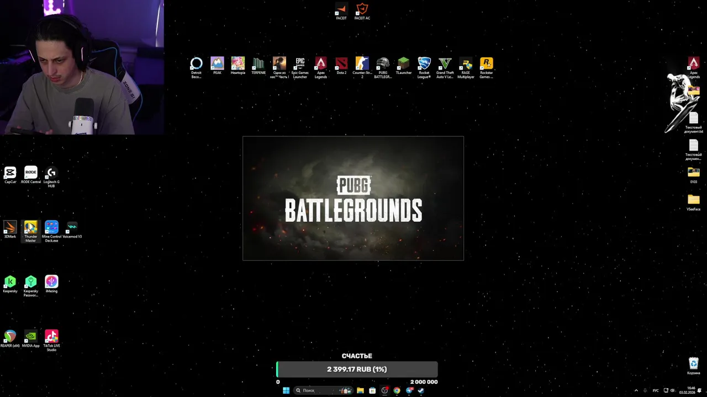The width and height of the screenshot is (707, 397).
Task: Select the Logitech G HUB icon
Action: click(x=51, y=177)
